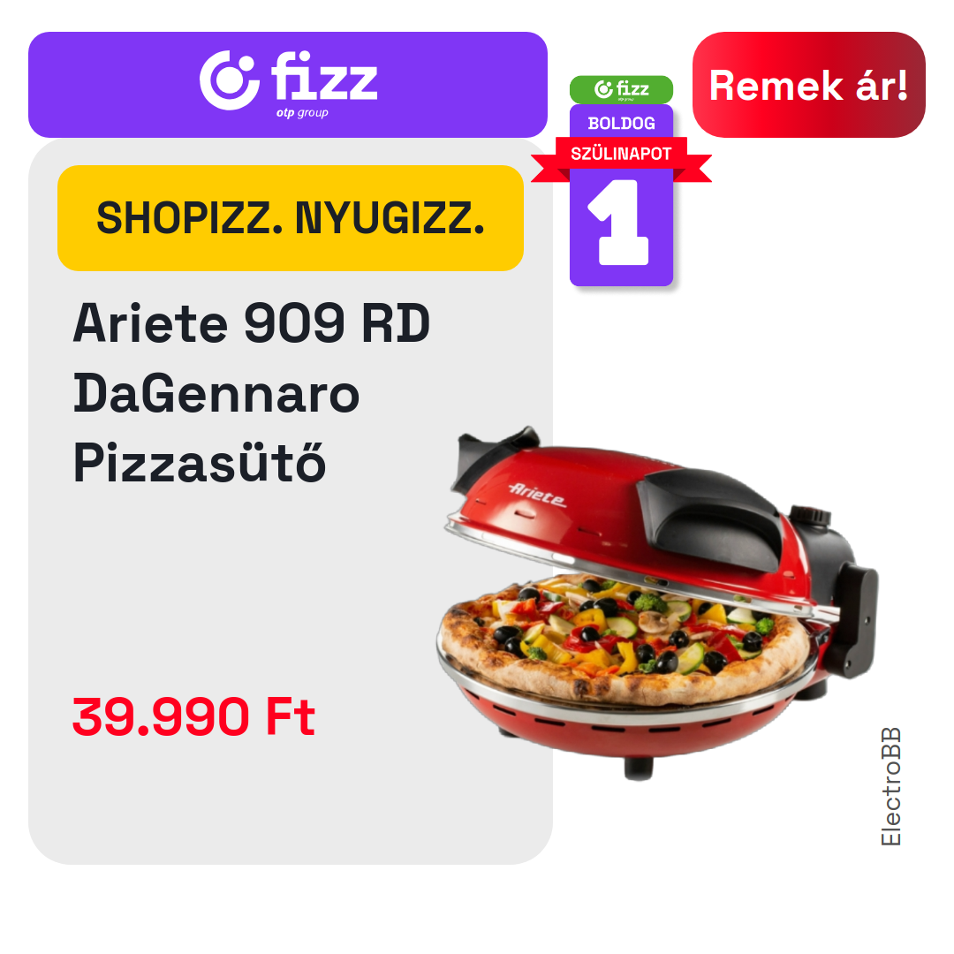Click the white fizz logo in purple banner
The width and height of the screenshot is (954, 954).
click(288, 83)
